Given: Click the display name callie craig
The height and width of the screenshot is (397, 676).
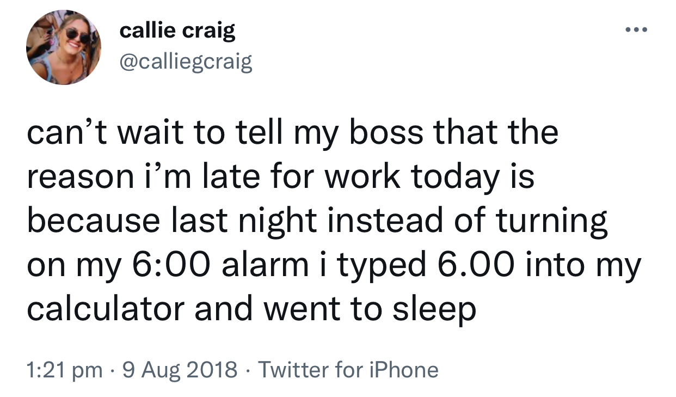Looking at the screenshot, I should [177, 31].
